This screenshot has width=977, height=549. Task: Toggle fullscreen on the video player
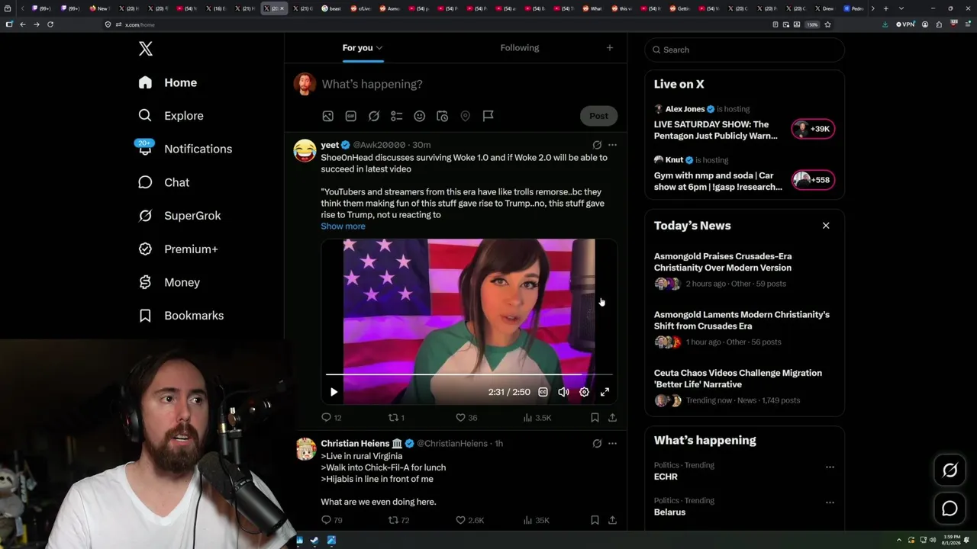(605, 392)
